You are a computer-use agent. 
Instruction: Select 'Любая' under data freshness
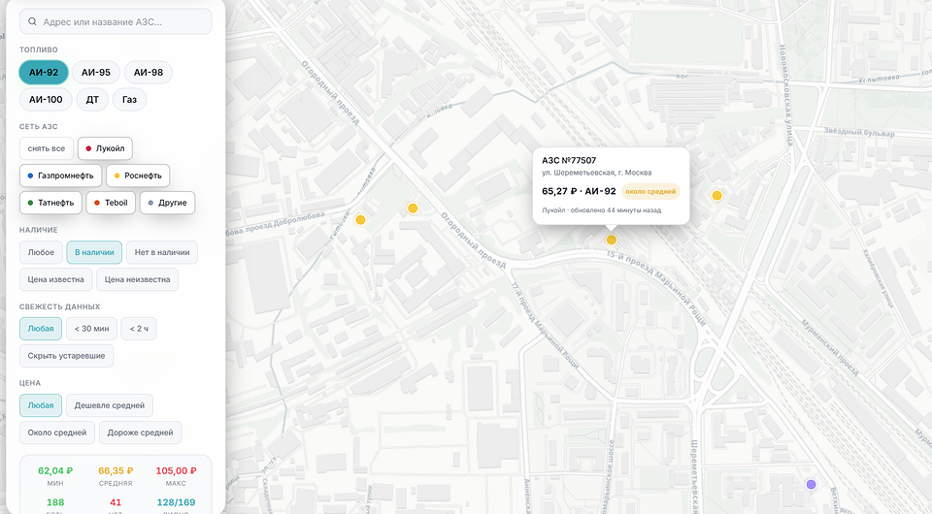[41, 329]
